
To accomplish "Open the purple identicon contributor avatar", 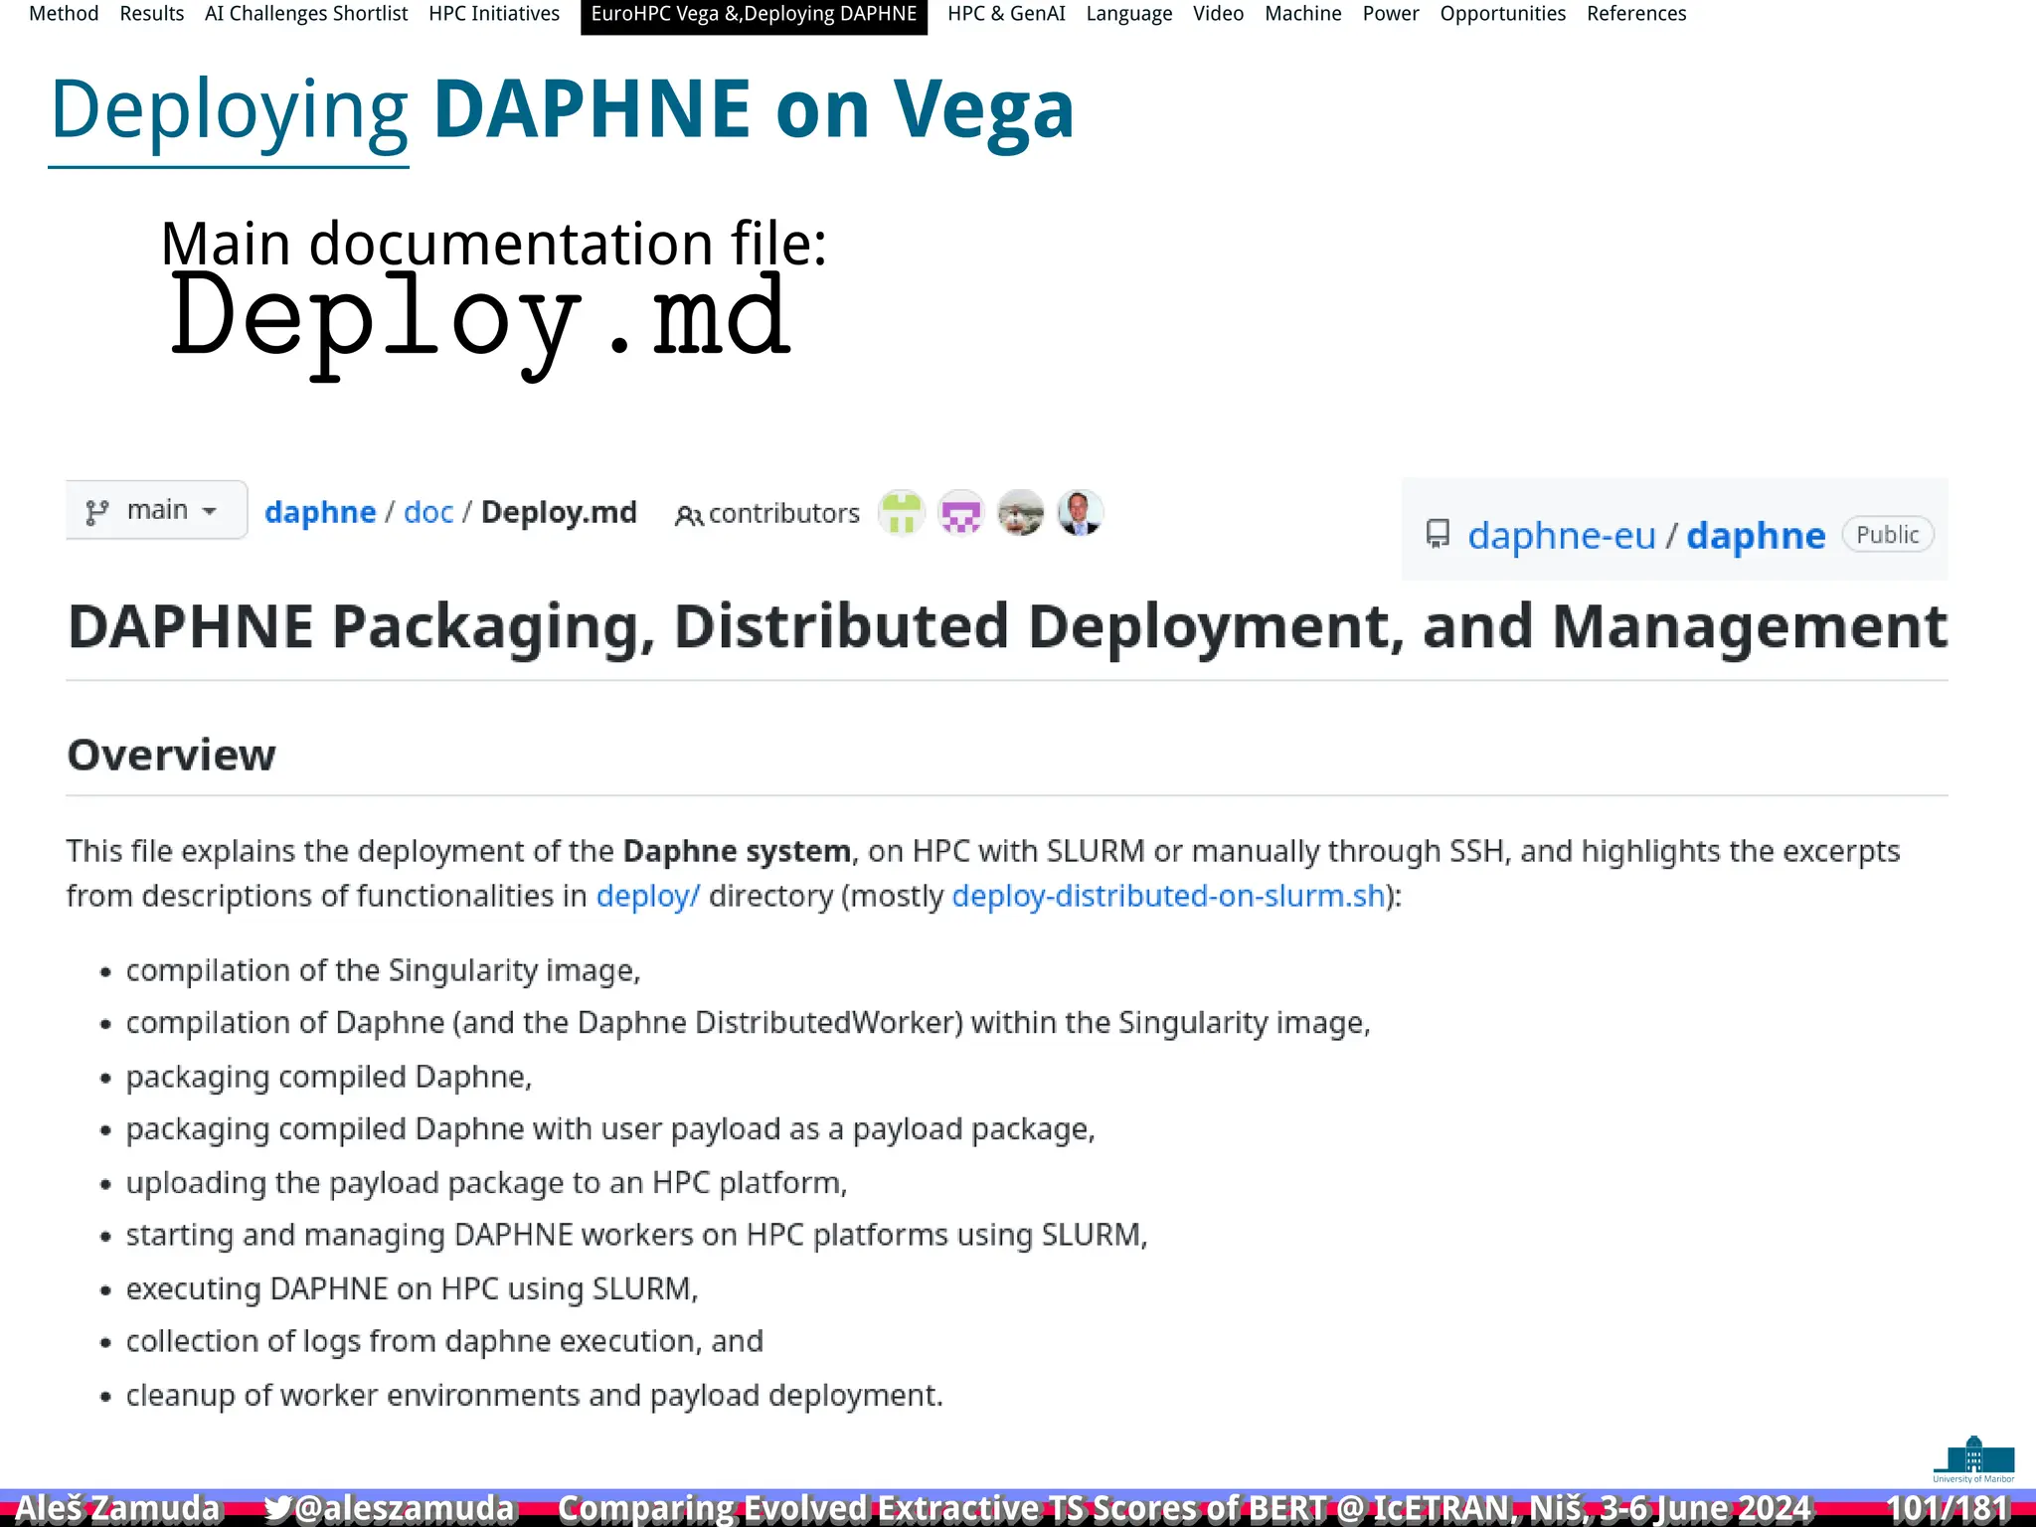I will click(x=961, y=513).
